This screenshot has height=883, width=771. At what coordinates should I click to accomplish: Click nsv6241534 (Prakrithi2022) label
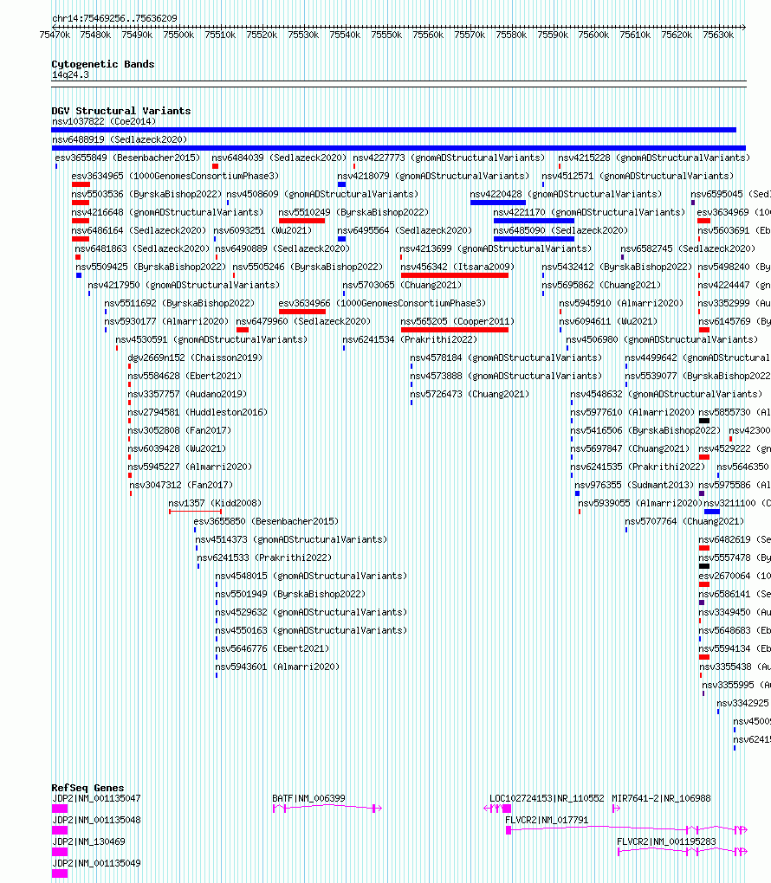click(410, 339)
